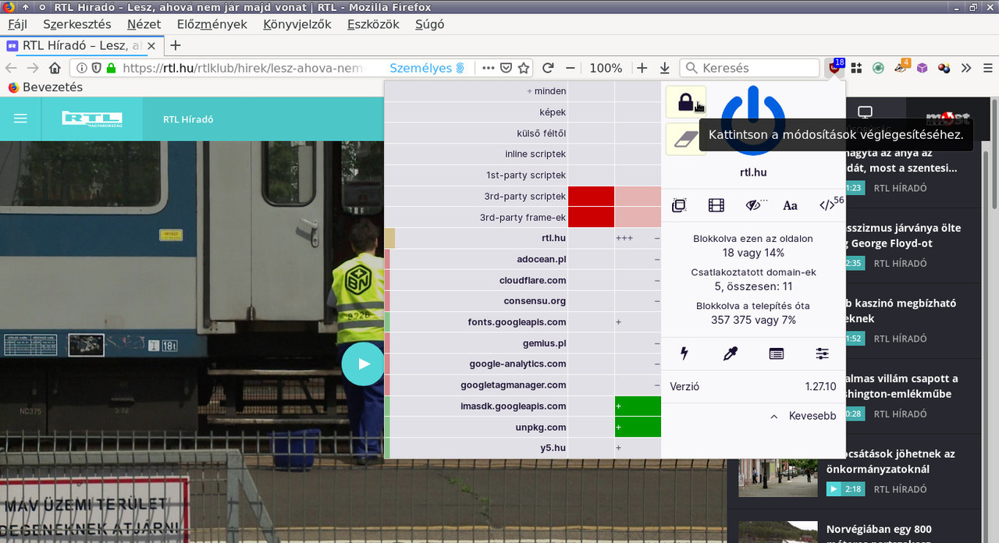999x543 pixels.
Task: Open the Nézet menu
Action: [144, 24]
